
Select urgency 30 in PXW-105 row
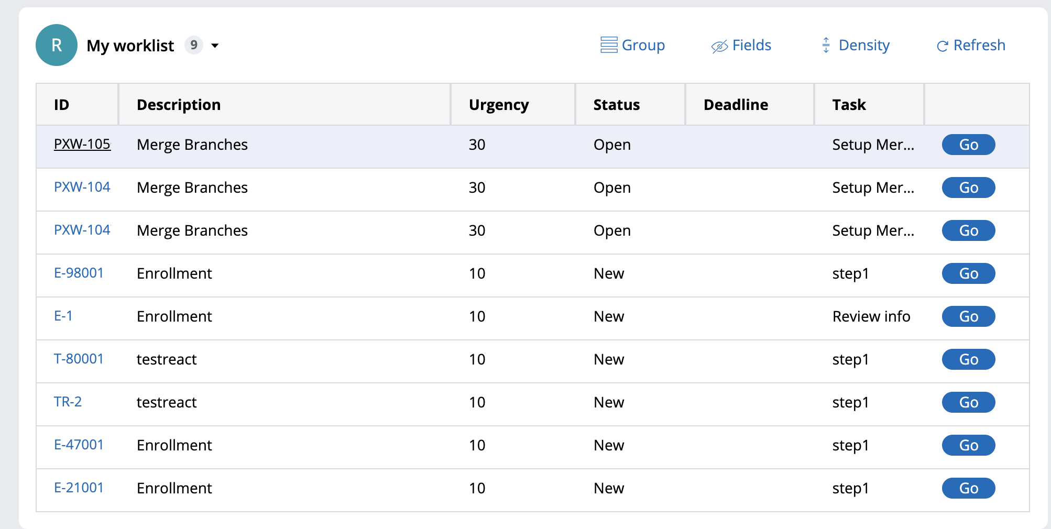(477, 145)
